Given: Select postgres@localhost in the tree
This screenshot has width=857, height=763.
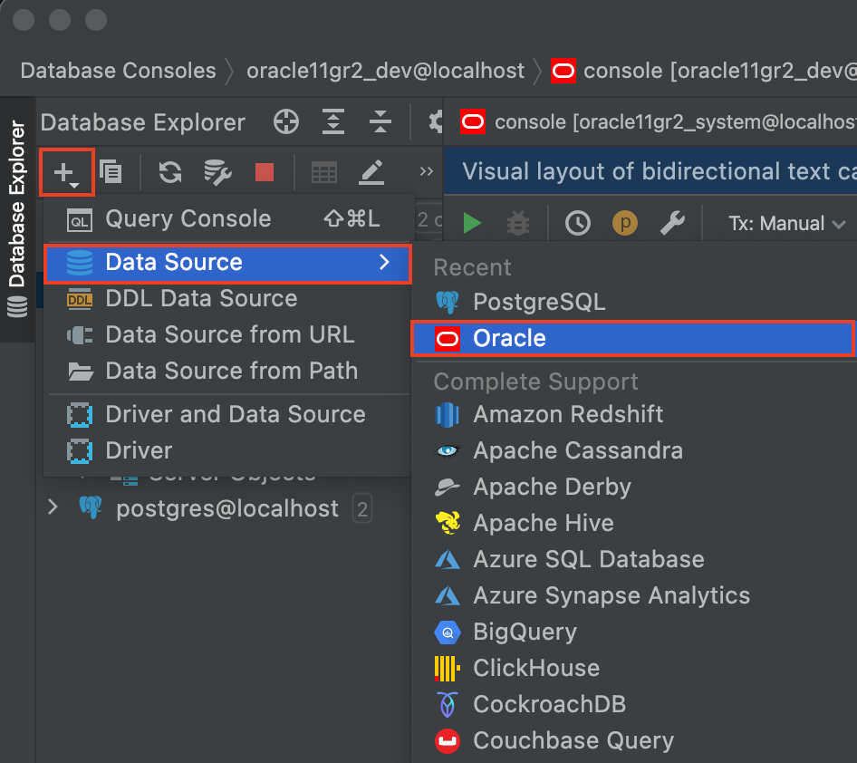Looking at the screenshot, I should 227,509.
